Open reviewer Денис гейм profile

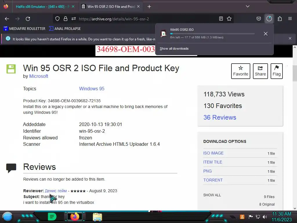[56, 191]
